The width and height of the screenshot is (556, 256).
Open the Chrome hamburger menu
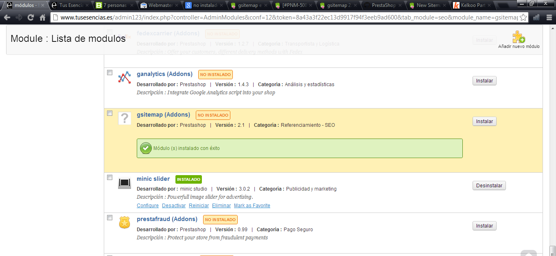pos(548,17)
